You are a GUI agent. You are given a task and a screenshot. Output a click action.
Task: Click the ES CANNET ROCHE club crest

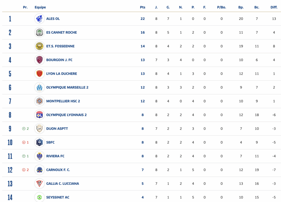click(40, 32)
